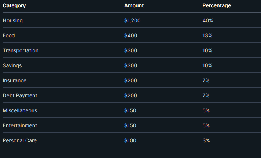Click the Entertainment row label

(20, 125)
